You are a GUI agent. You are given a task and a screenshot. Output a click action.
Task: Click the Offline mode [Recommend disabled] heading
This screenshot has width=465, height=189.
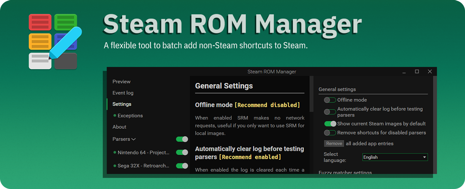click(248, 105)
